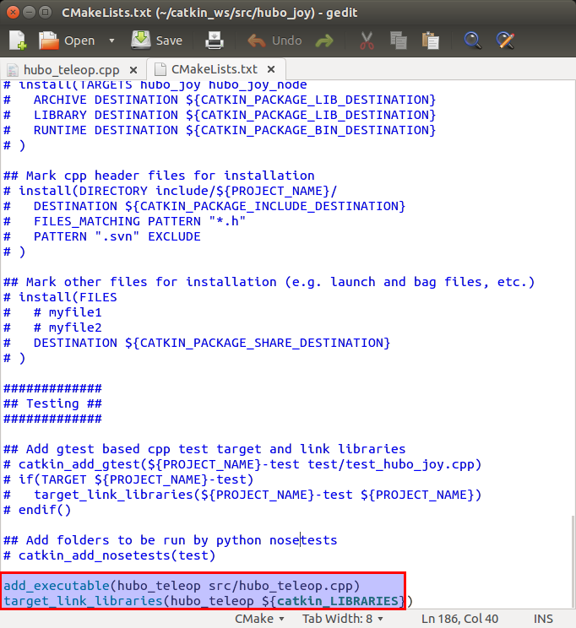Click the '## Testing ##' comment line
The height and width of the screenshot is (628, 576).
[52, 403]
